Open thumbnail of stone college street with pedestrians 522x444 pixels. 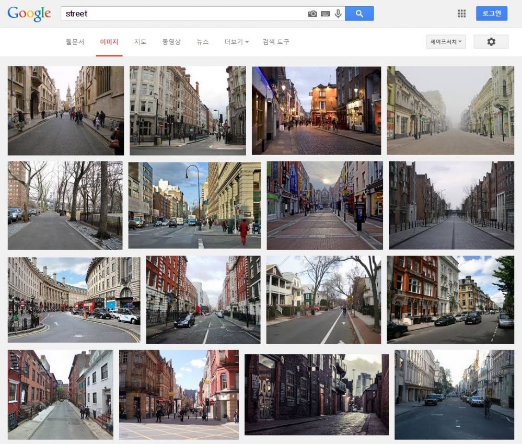[x=66, y=111]
